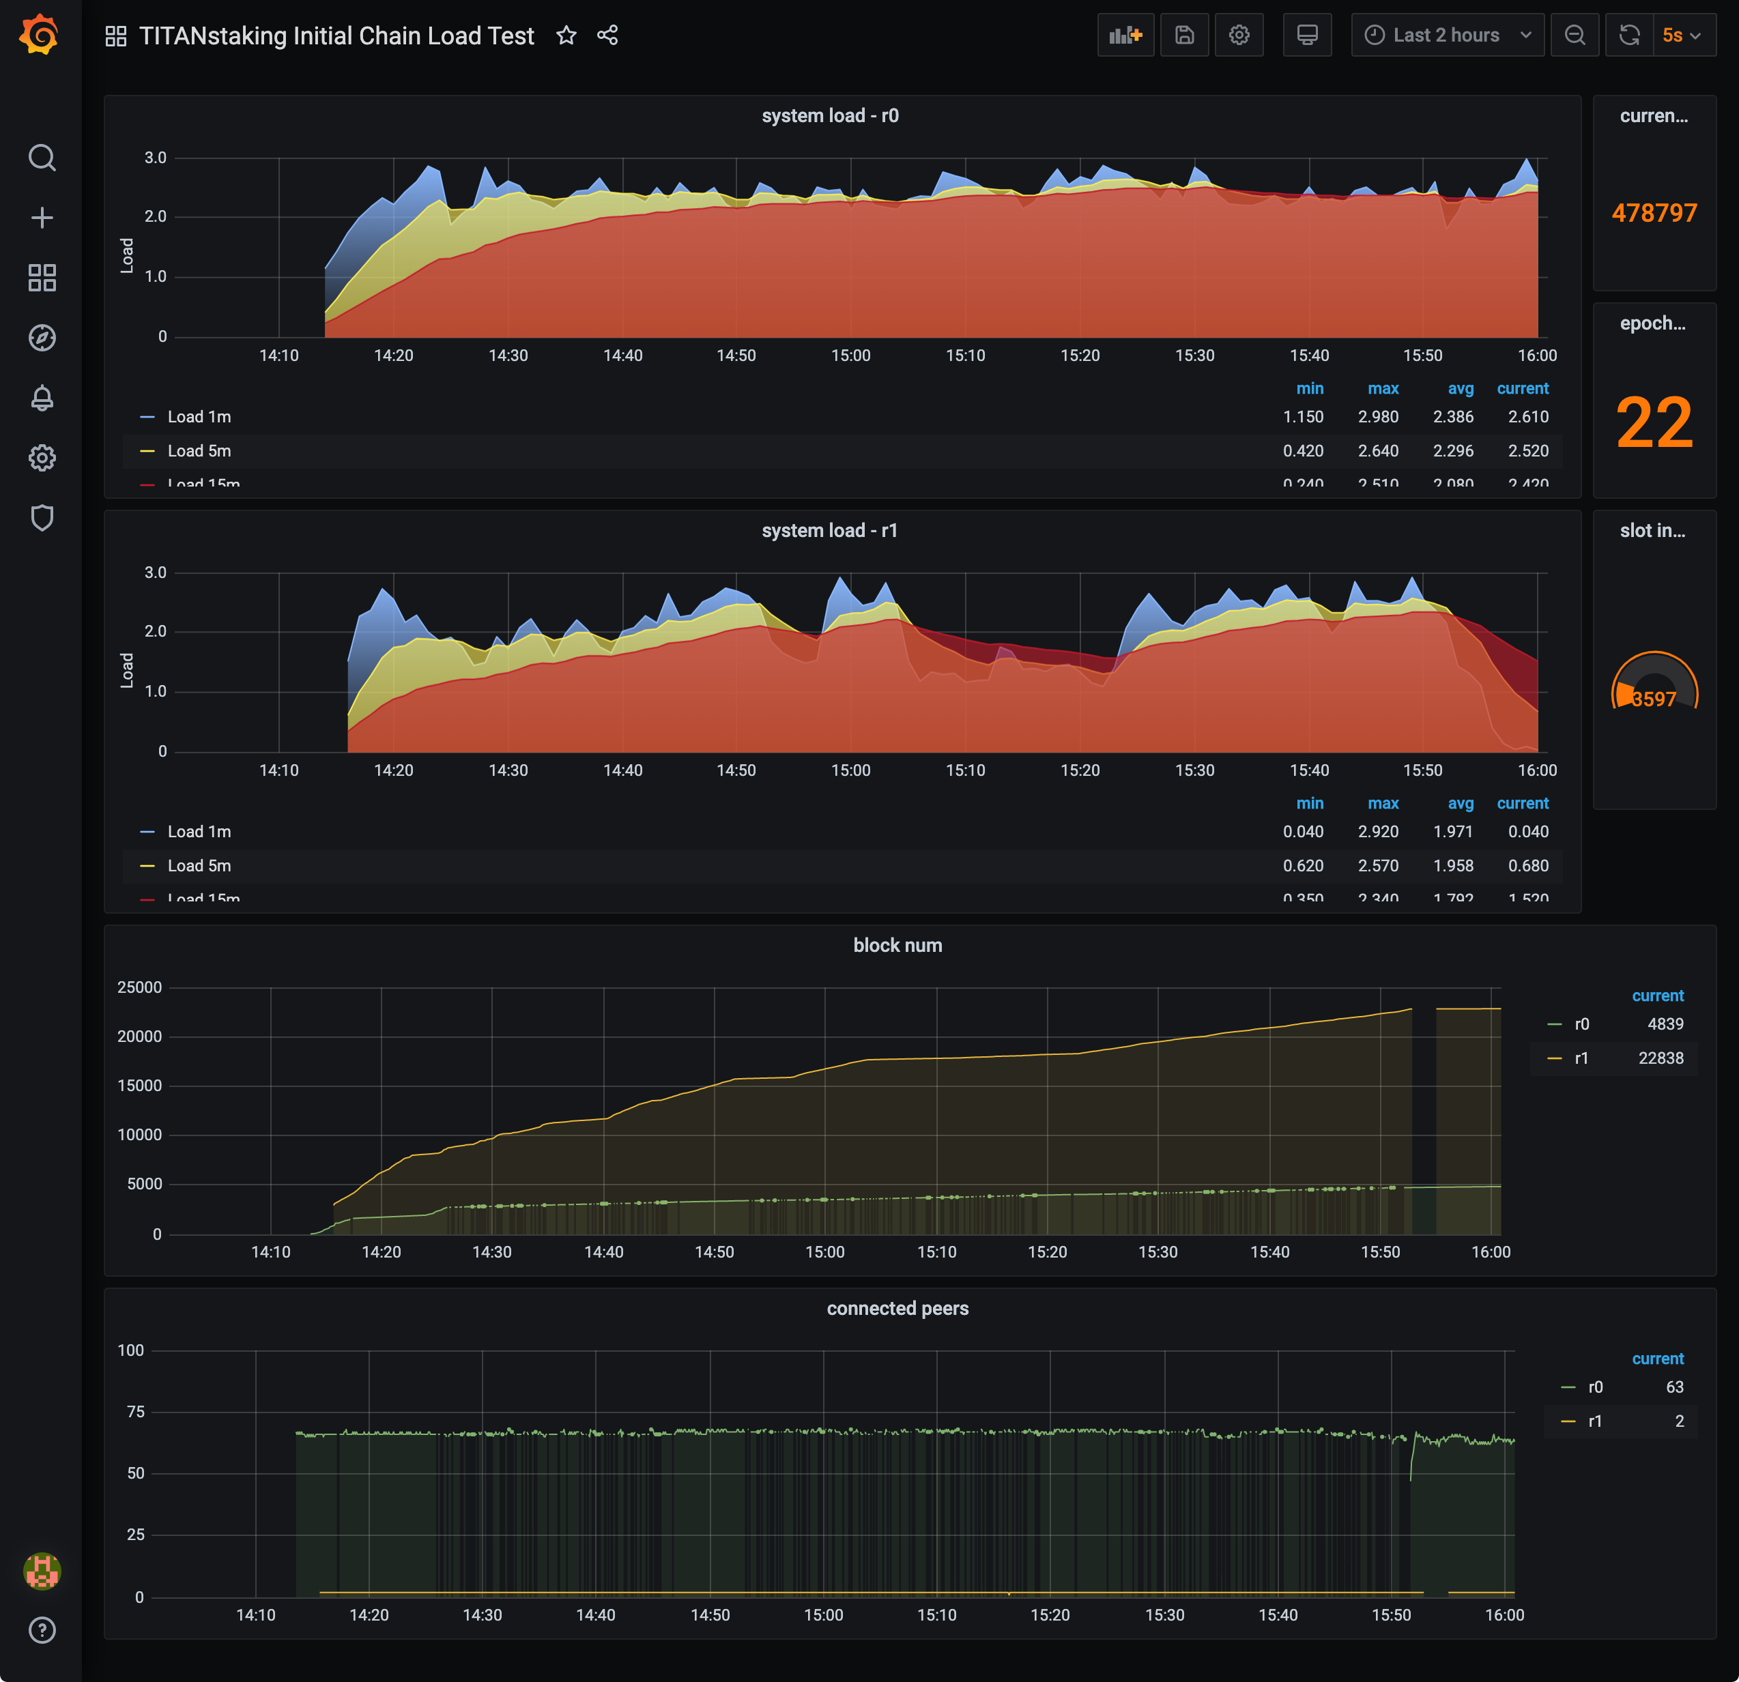Image resolution: width=1739 pixels, height=1682 pixels.
Task: Click the create new plus icon in sidebar
Action: click(42, 218)
